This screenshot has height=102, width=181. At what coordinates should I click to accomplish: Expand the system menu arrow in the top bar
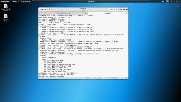179,1
